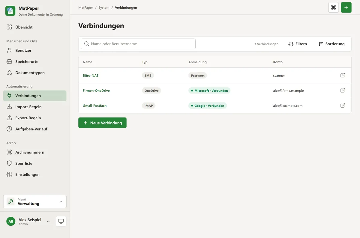This screenshot has width=360, height=238.
Task: Click the MatPaper breadcrumb link
Action: click(85, 7)
